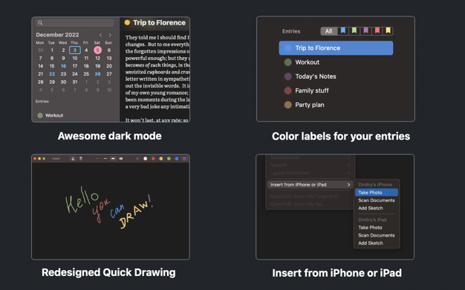The width and height of the screenshot is (465, 290).
Task: Filter entries by the yellow bookmark label
Action: coord(388,31)
